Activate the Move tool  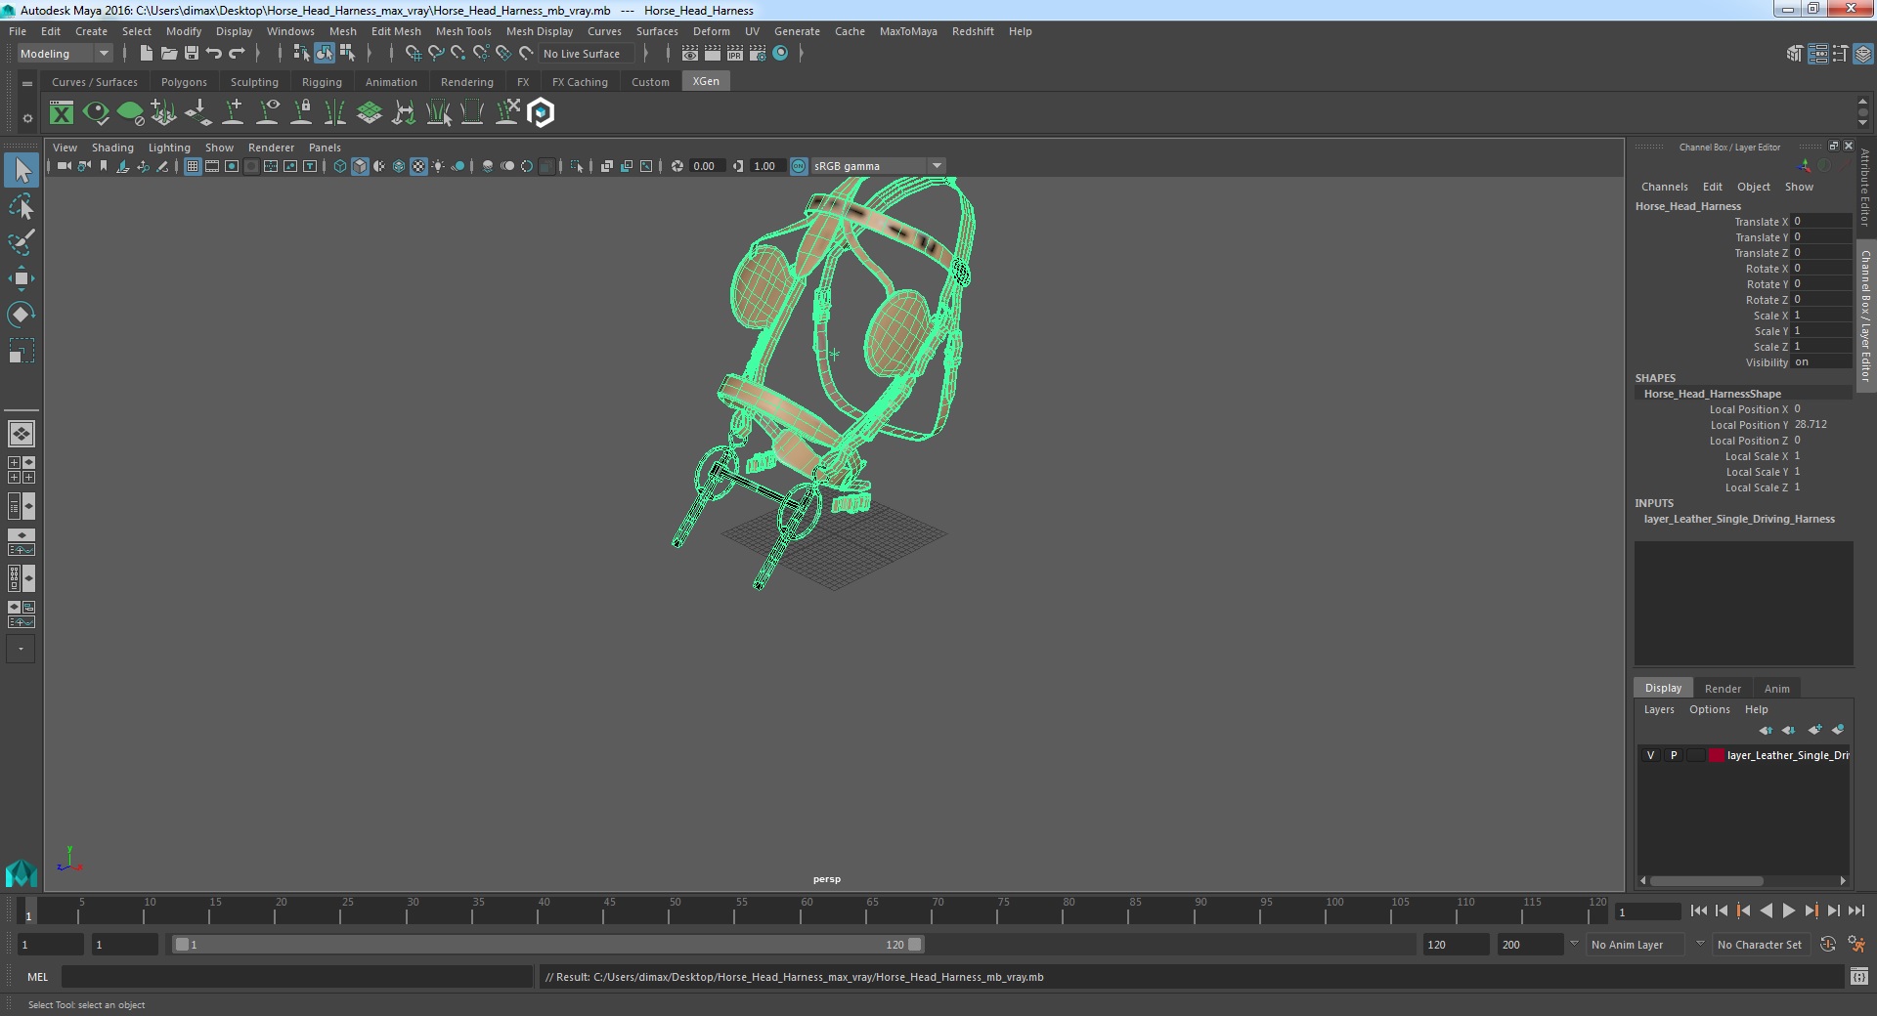[x=22, y=278]
